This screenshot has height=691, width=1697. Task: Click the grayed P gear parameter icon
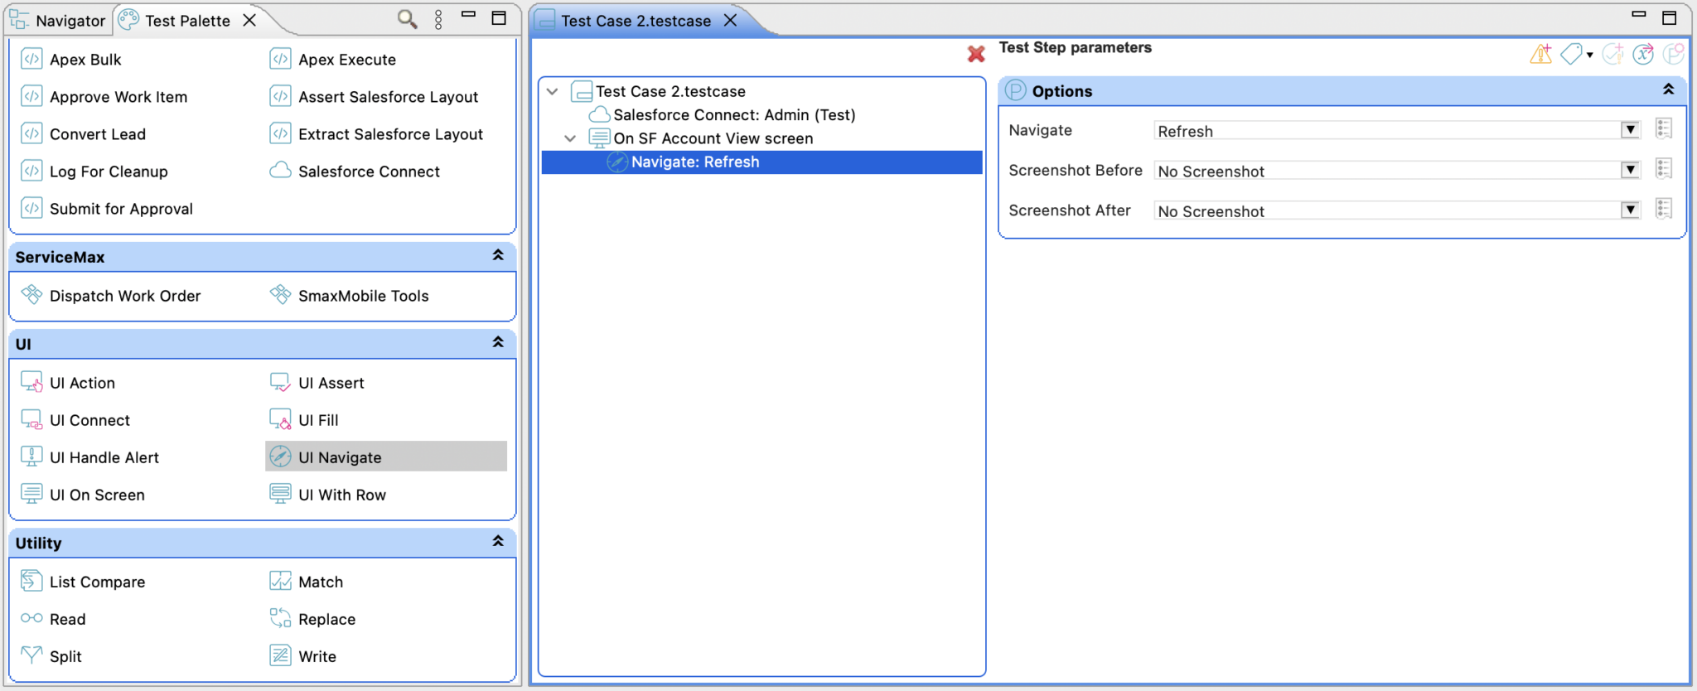tap(1674, 55)
